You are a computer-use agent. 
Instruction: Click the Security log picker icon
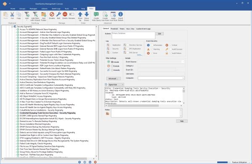pos(108,49)
